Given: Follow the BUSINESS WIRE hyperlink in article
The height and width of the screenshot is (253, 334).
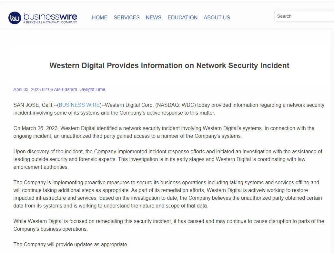Looking at the screenshot, I should coord(79,105).
